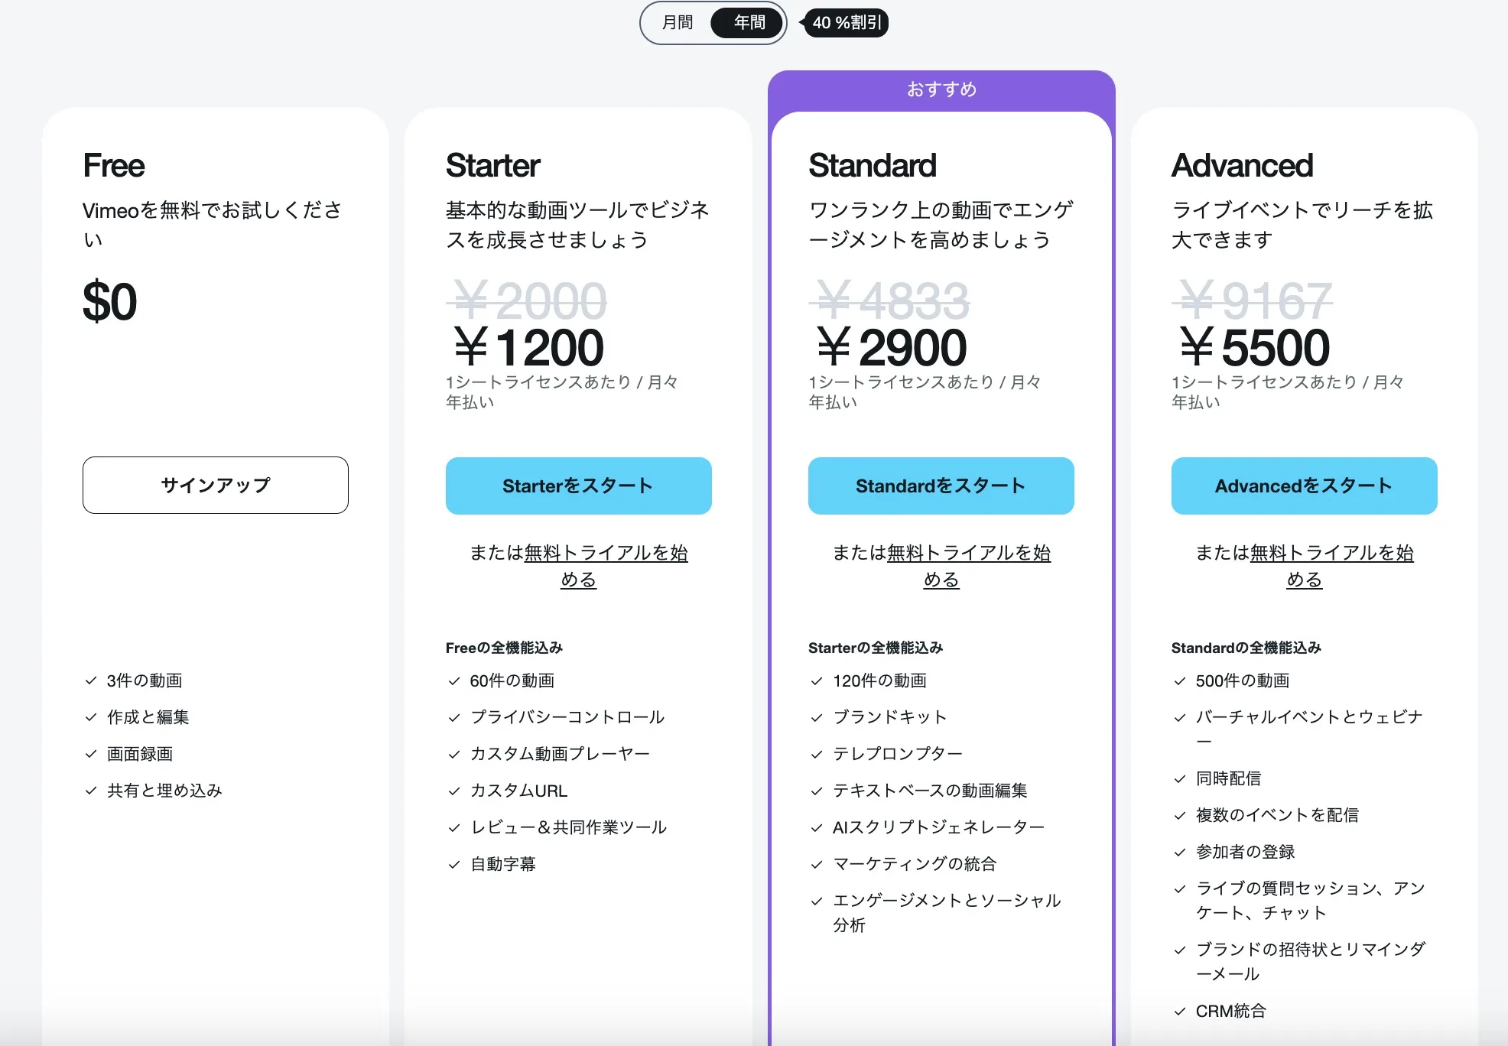Click the 3件の動画 feature text

[x=145, y=681]
